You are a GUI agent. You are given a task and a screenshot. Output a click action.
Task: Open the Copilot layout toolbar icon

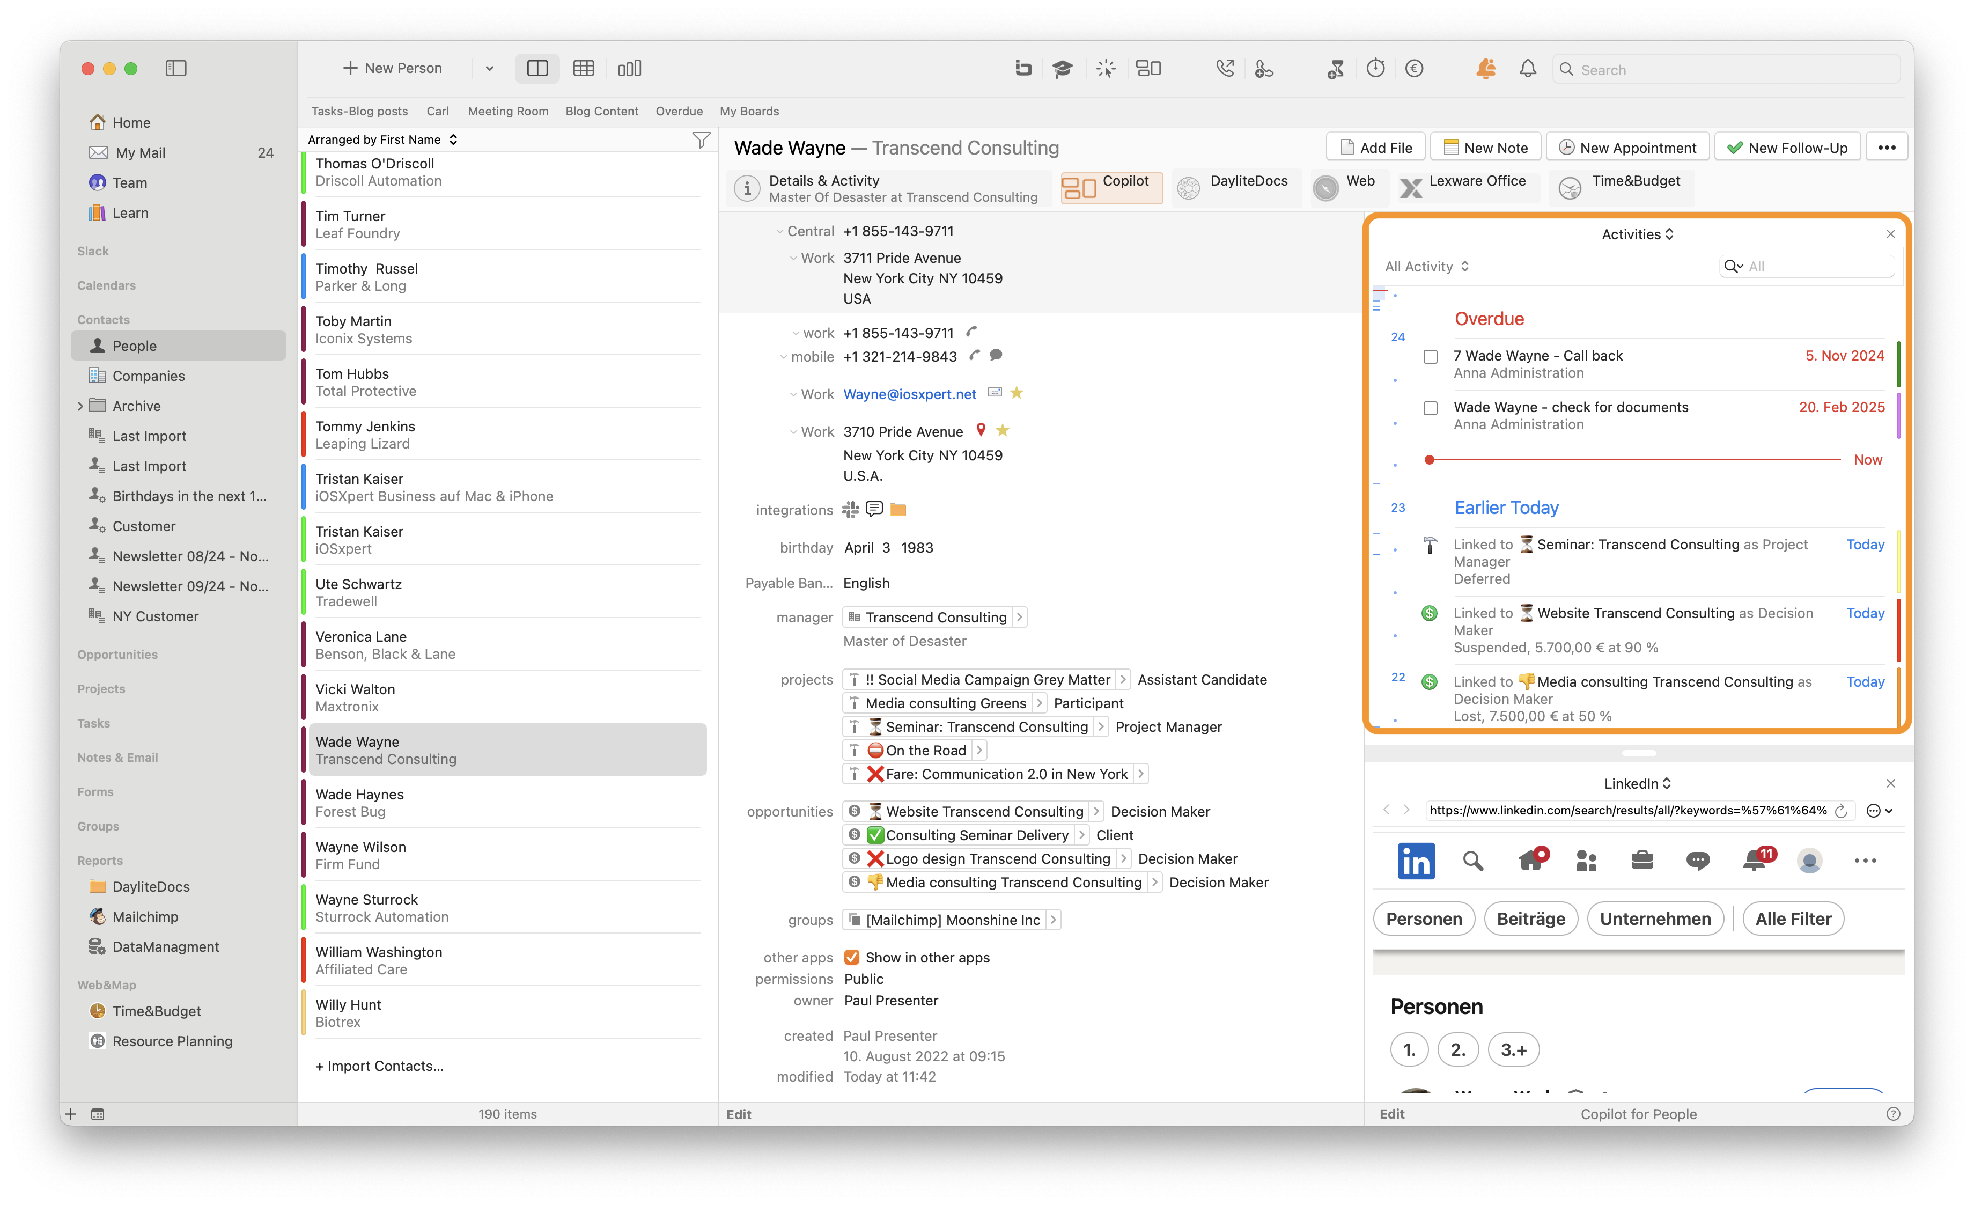pyautogui.click(x=1148, y=69)
